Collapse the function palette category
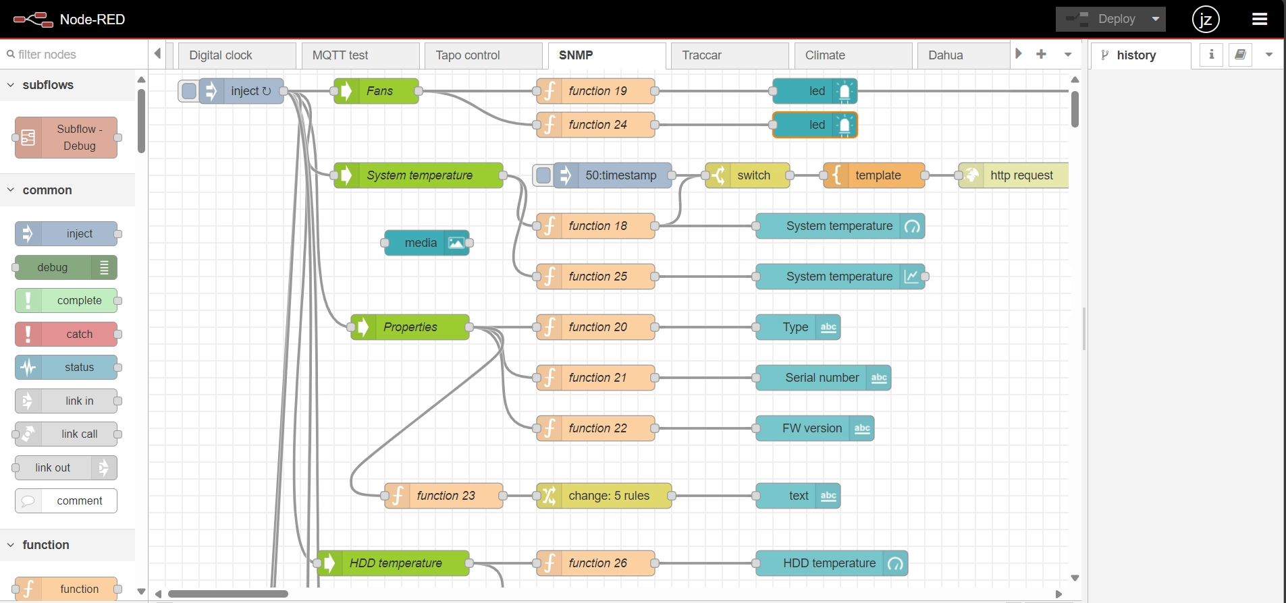The height and width of the screenshot is (603, 1286). (x=68, y=545)
